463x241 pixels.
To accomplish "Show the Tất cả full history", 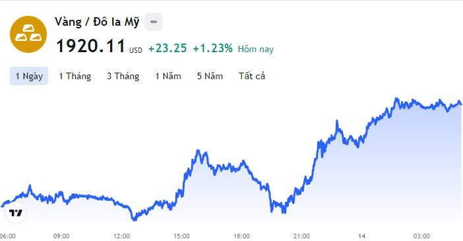I will pos(252,76).
